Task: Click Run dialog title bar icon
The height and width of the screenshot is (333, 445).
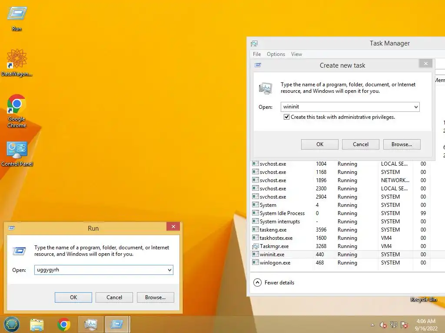Action: pyautogui.click(x=11, y=228)
